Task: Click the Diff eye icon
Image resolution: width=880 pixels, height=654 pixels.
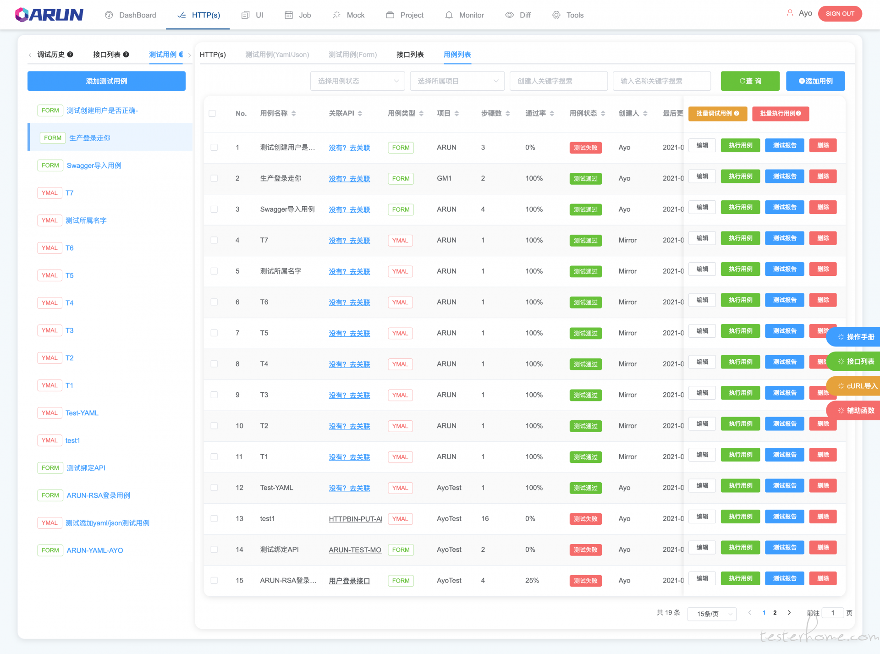Action: (509, 15)
